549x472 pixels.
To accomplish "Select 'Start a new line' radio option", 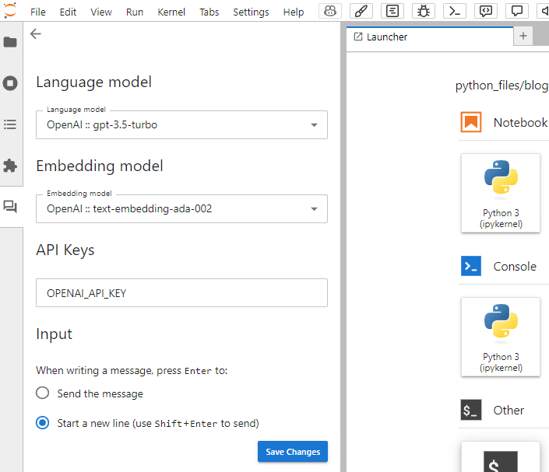I will [x=43, y=423].
